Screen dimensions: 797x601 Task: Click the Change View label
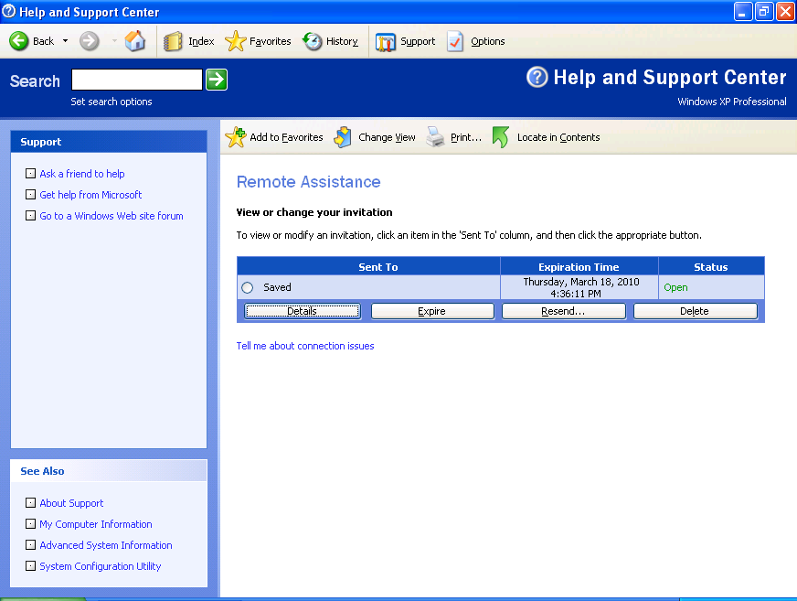click(387, 137)
